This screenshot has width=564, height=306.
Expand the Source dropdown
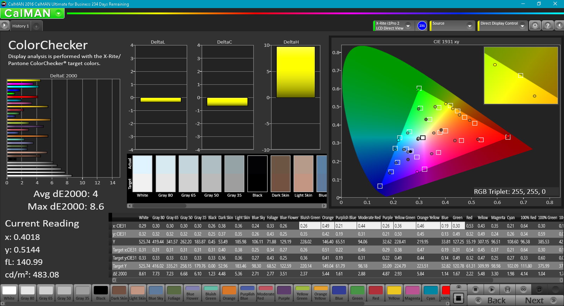(x=469, y=26)
